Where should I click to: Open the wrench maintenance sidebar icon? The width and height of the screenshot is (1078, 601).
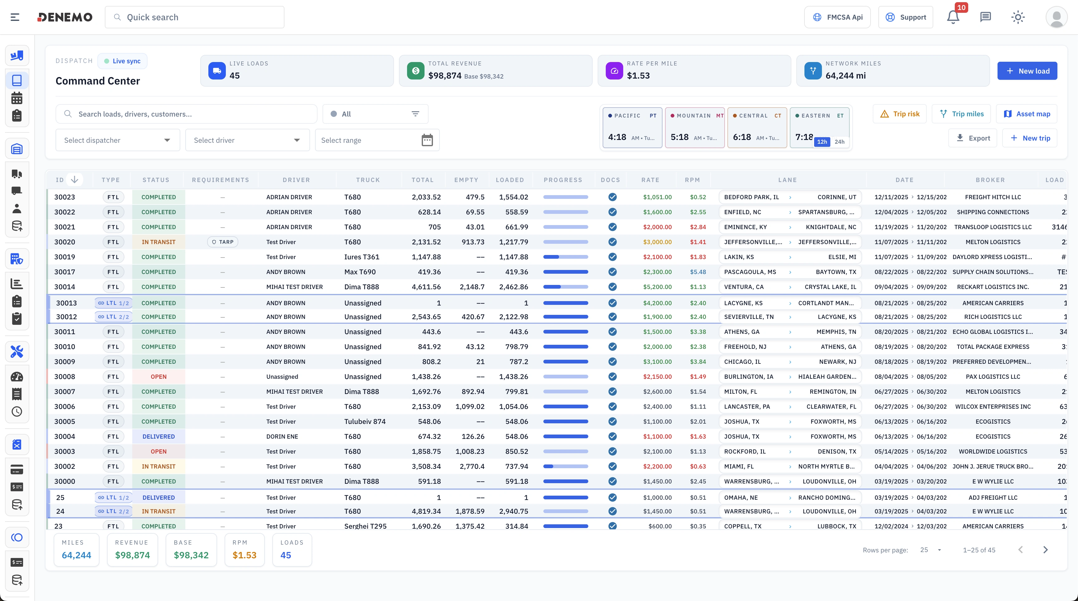tap(17, 351)
